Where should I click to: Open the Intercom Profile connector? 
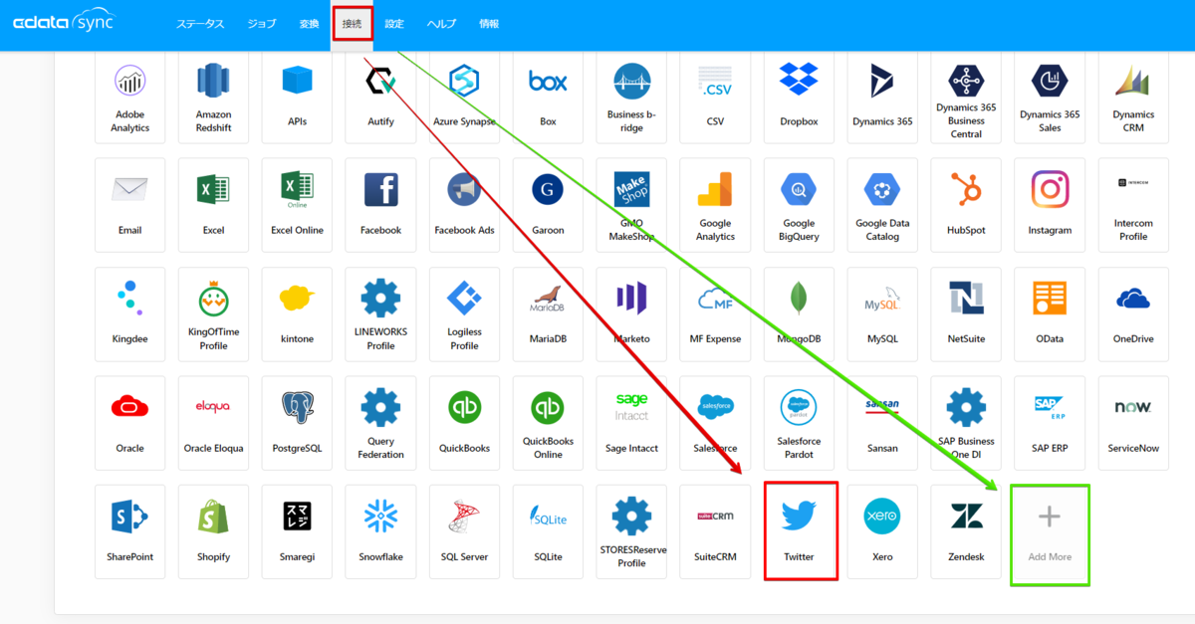1134,205
